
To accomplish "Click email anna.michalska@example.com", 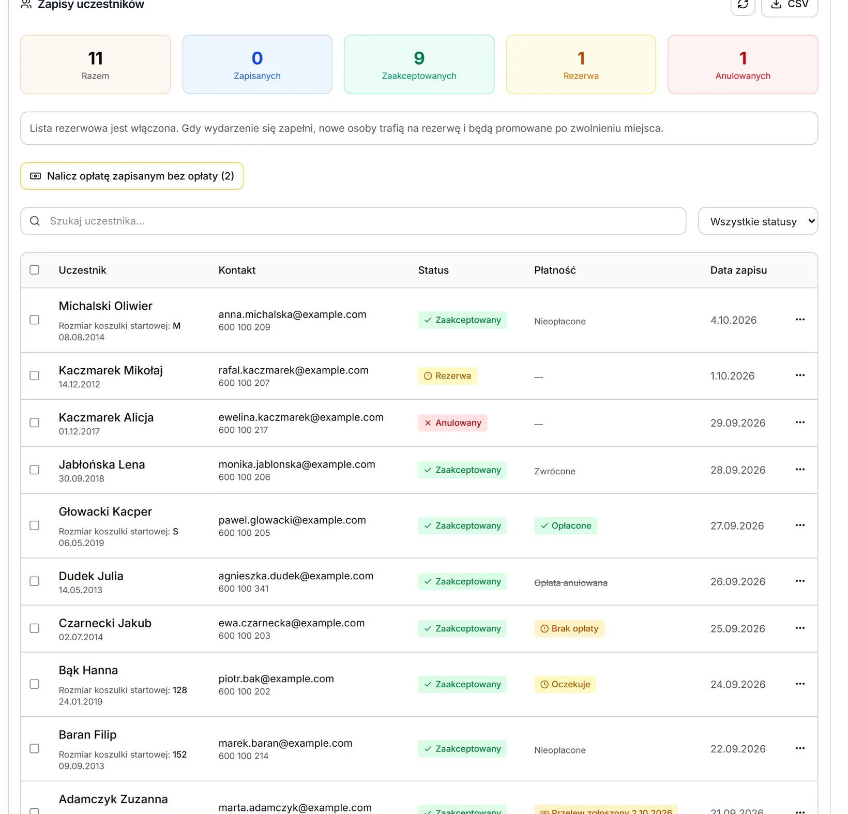I will click(292, 314).
